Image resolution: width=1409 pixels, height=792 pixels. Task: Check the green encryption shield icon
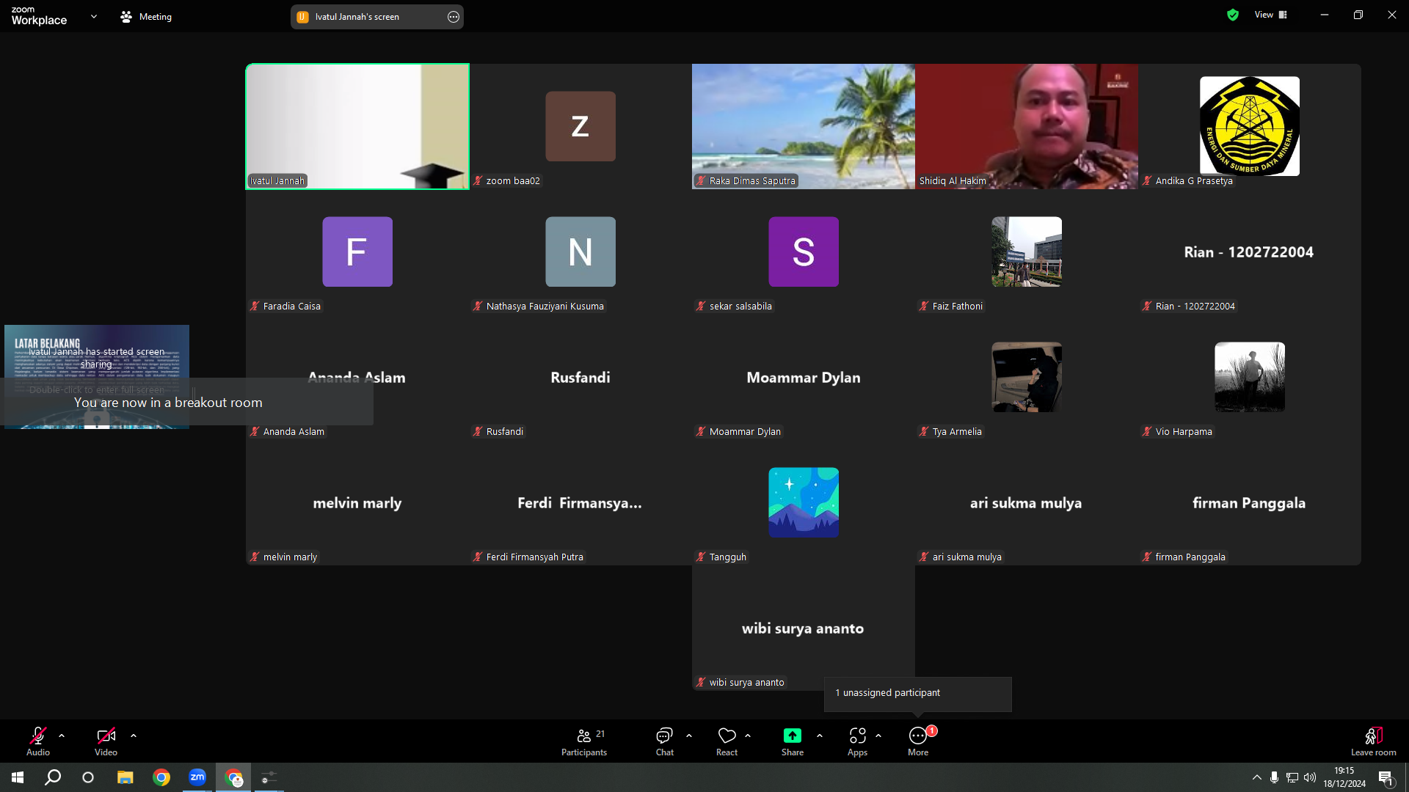tap(1233, 15)
